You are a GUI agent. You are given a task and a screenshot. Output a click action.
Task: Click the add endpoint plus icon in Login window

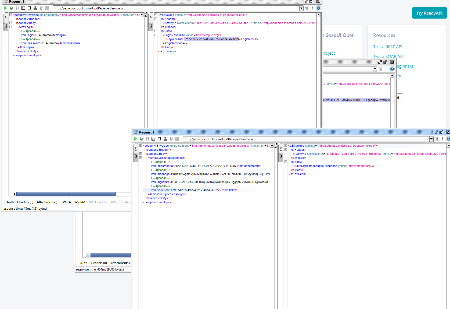(312, 8)
